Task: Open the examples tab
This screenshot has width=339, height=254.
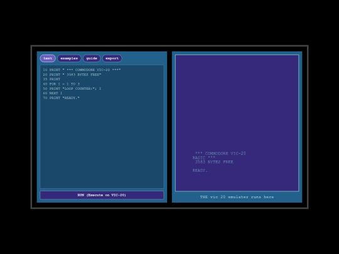Action: (69, 58)
